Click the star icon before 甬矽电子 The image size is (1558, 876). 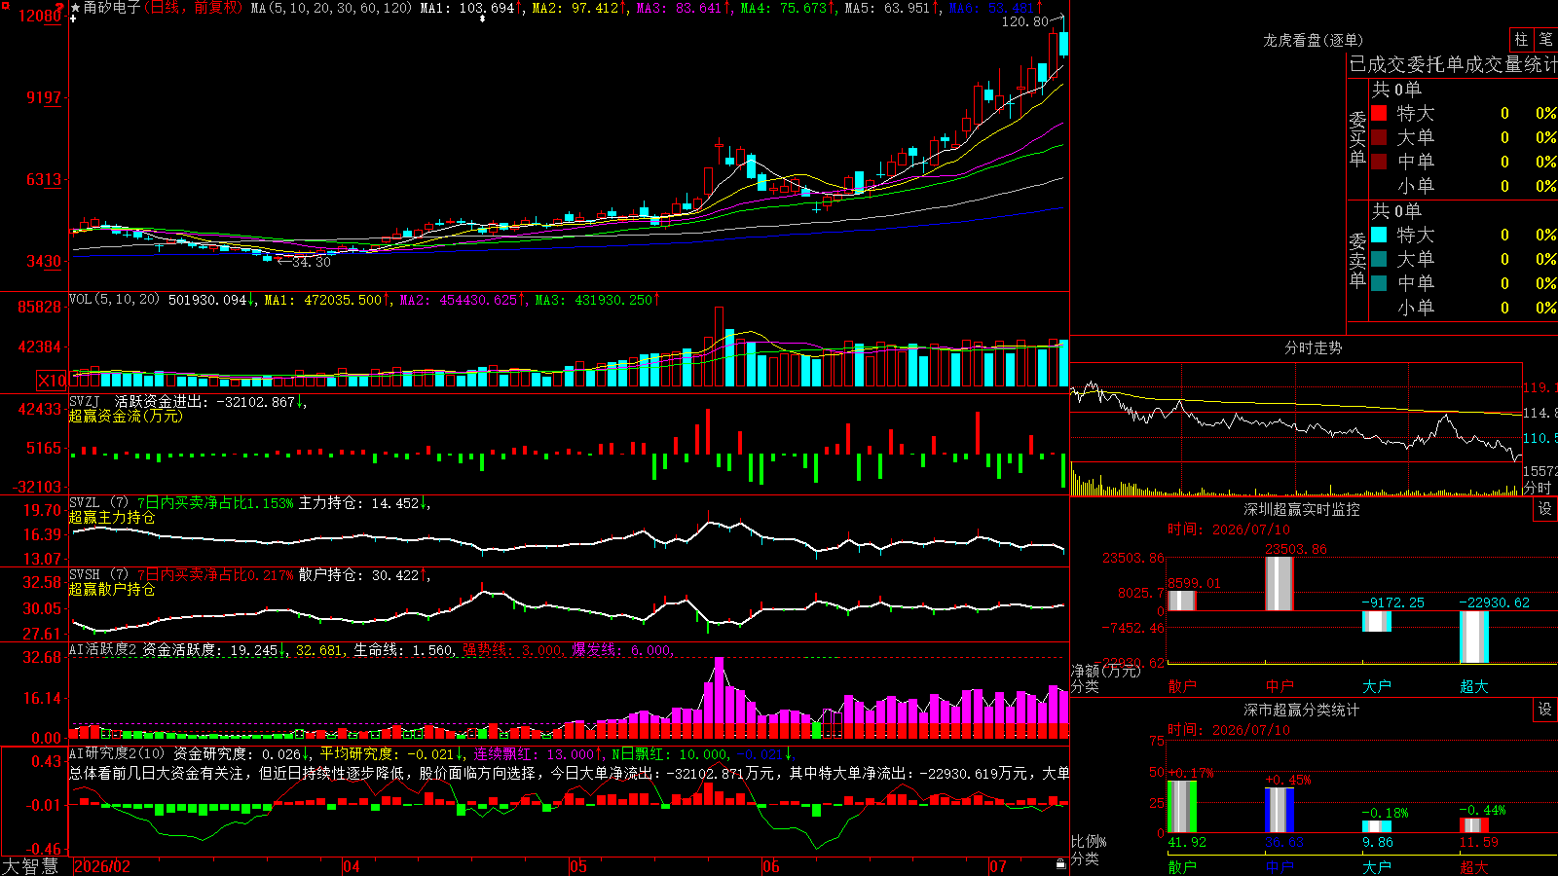[75, 8]
